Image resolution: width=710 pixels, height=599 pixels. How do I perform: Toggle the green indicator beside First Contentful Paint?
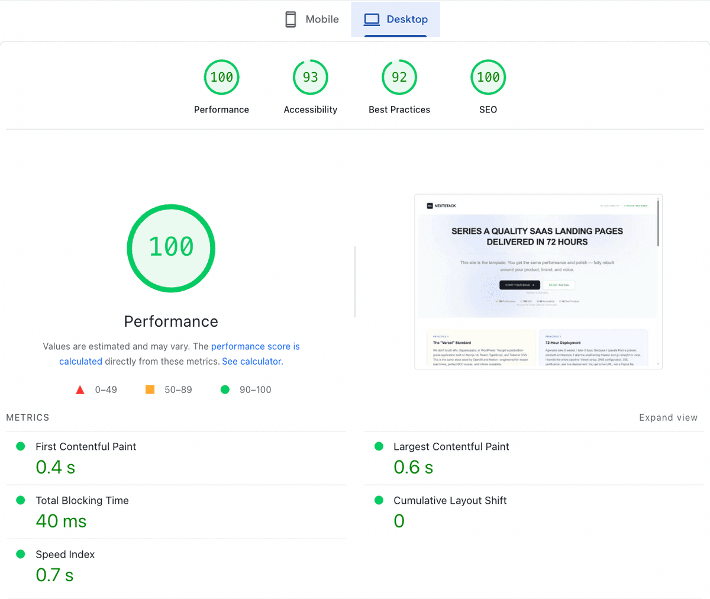(x=20, y=446)
